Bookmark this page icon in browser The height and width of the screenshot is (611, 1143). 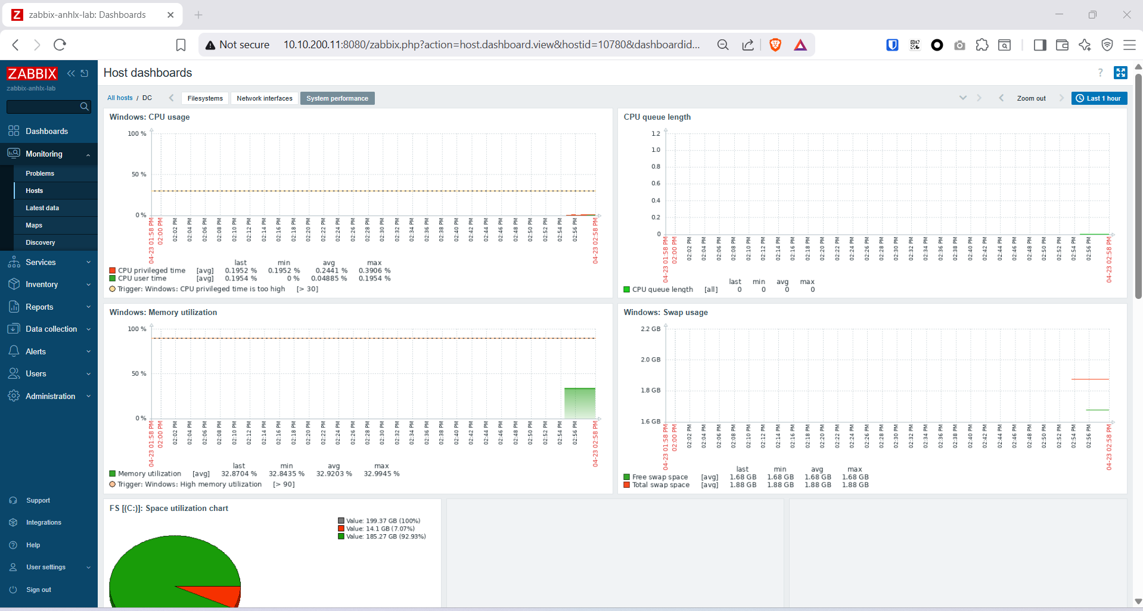pos(181,45)
